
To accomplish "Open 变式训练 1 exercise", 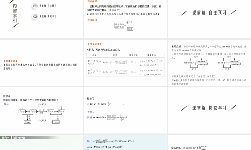I will point(177,147).
